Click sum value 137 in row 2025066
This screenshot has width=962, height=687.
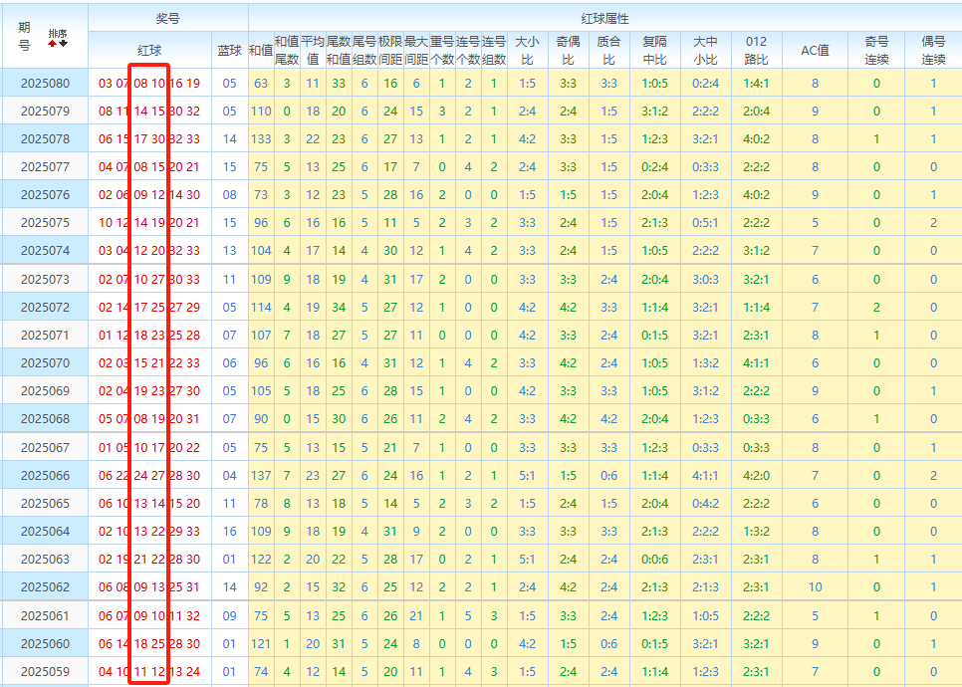tap(261, 475)
